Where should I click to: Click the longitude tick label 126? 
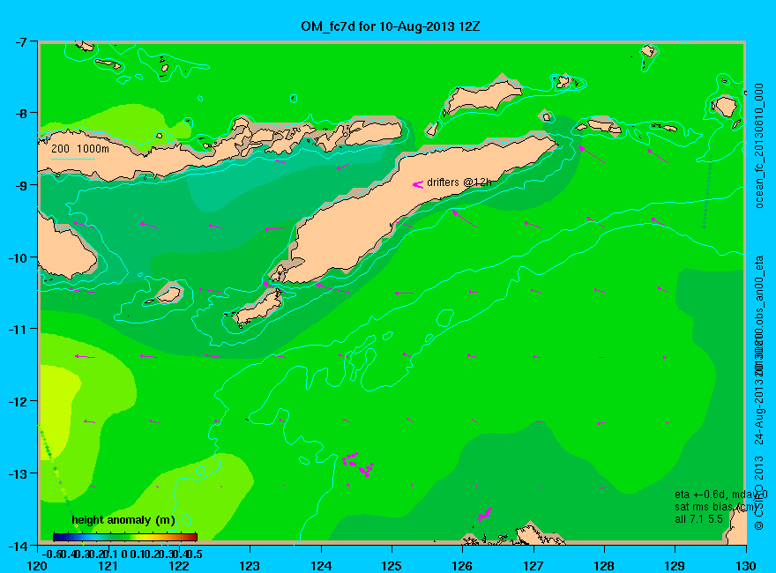(463, 566)
